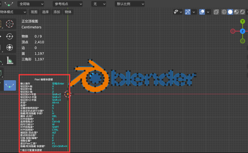248x153 pixels.
Task: Open the 选择 menu
Action: 45,12
